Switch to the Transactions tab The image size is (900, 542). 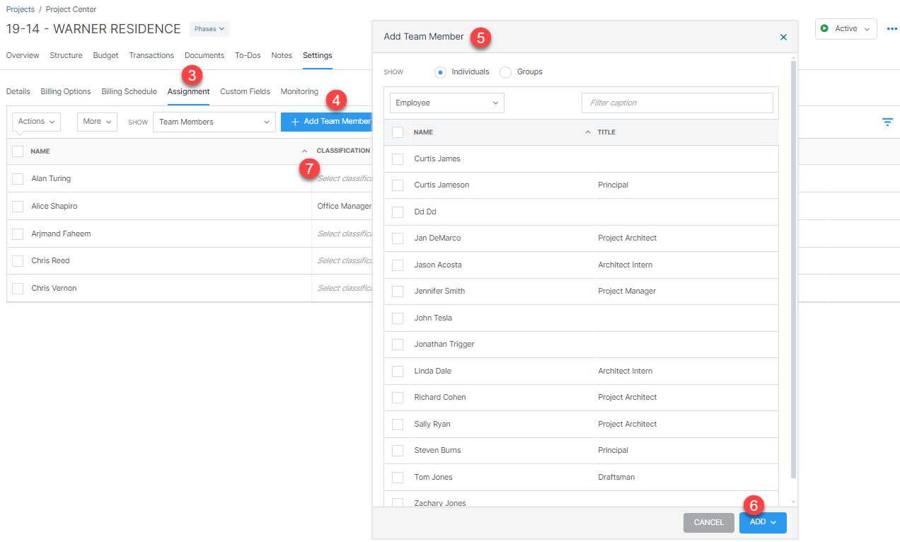(x=151, y=55)
